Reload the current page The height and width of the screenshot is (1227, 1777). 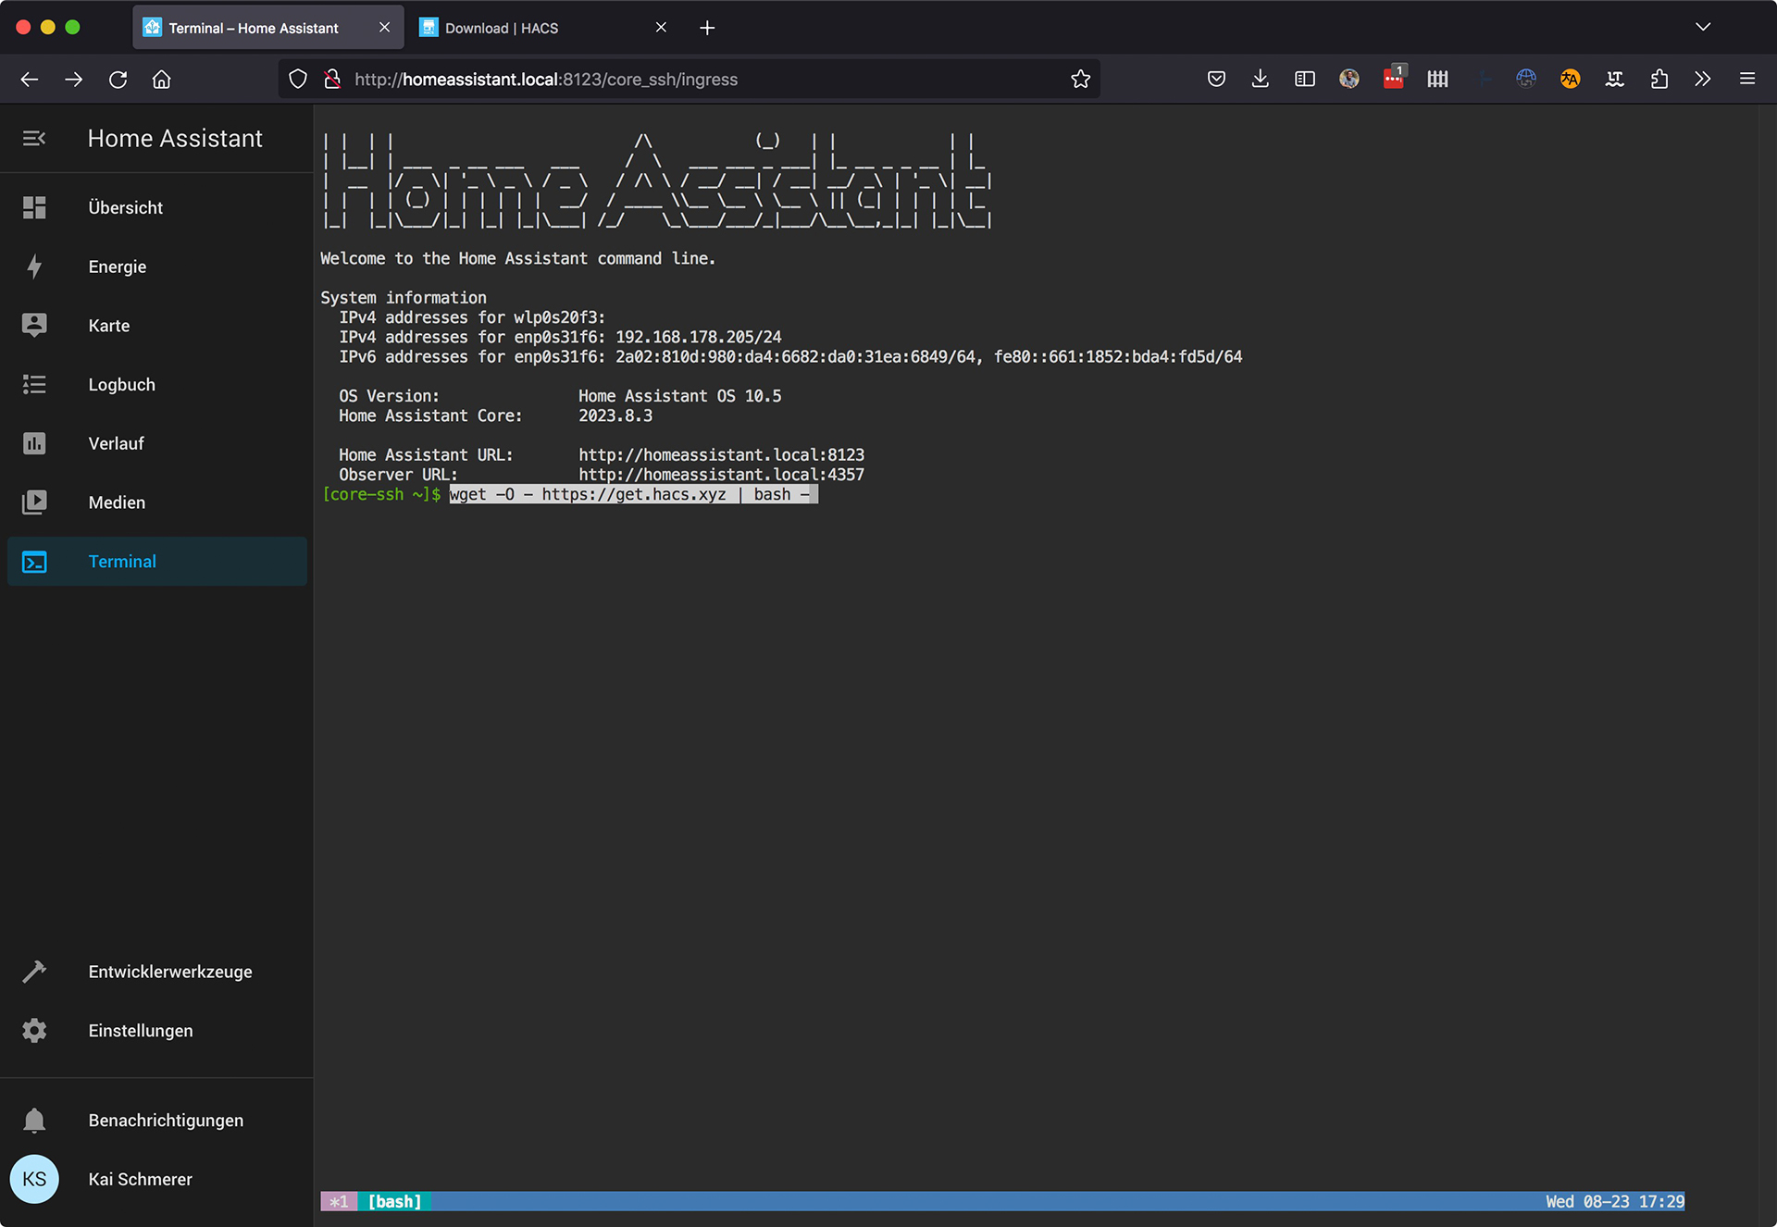coord(118,80)
